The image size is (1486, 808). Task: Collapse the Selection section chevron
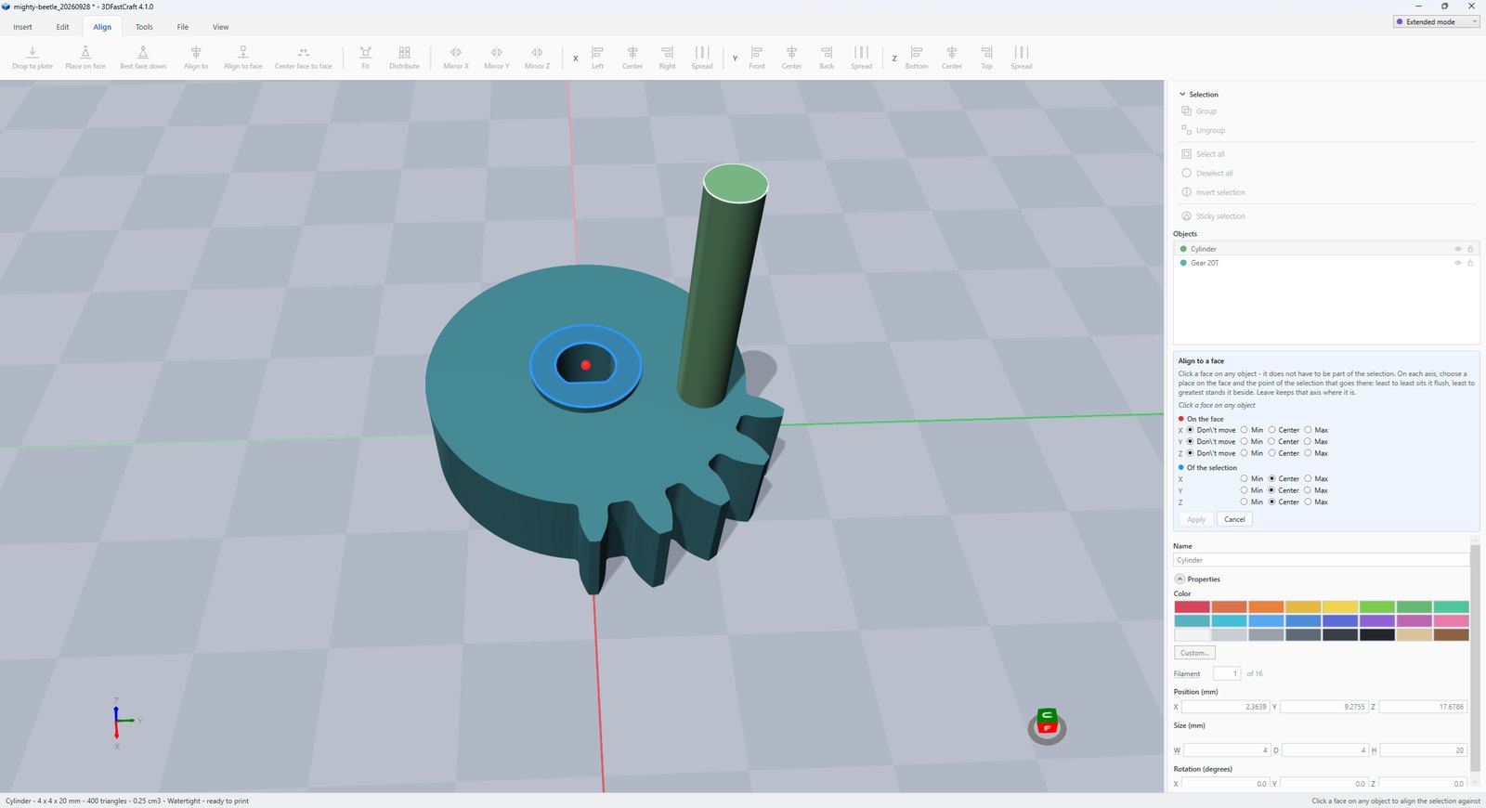coord(1182,95)
